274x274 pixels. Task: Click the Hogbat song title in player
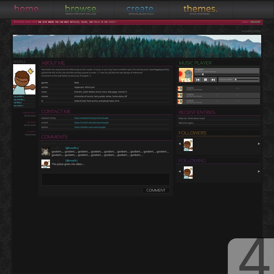coord(199,69)
